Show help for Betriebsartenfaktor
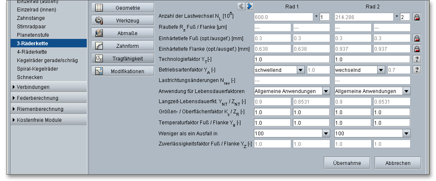Screen dimensions: 436x181 point(417,70)
